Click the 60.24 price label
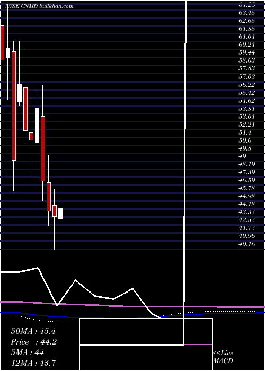The image size is (265, 371). click(x=247, y=45)
